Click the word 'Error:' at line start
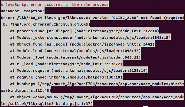The image size is (185, 107). 8,18
